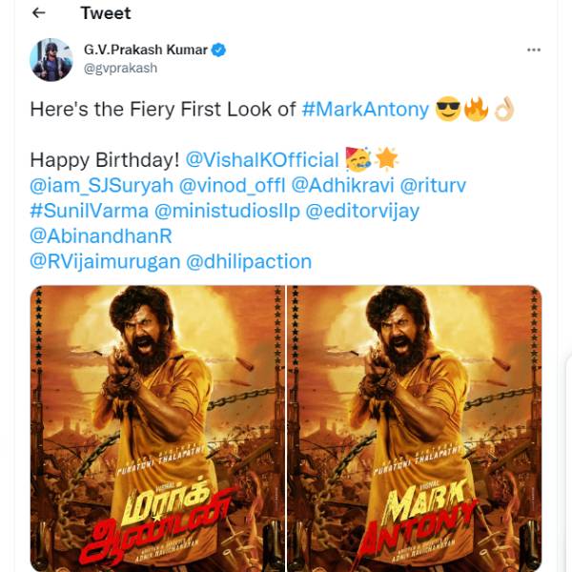
Task: Open the #SunilVarma hashtag
Action: pos(90,211)
